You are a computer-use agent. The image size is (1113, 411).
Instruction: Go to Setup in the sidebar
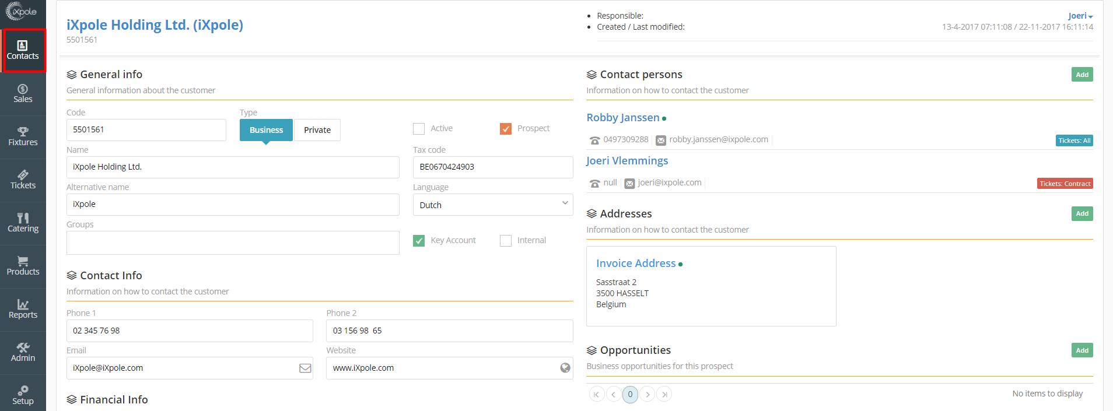(x=23, y=395)
